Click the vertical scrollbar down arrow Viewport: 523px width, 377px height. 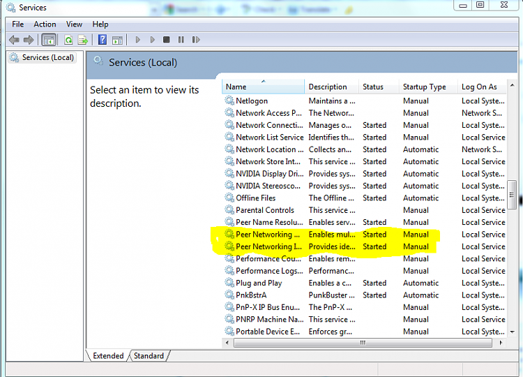[512, 332]
